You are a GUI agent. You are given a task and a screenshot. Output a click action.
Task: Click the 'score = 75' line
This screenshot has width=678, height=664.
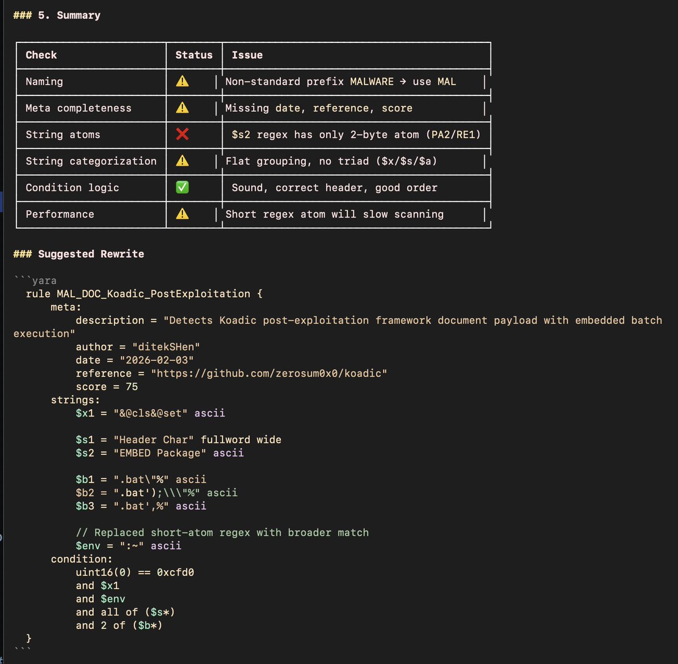tap(107, 387)
